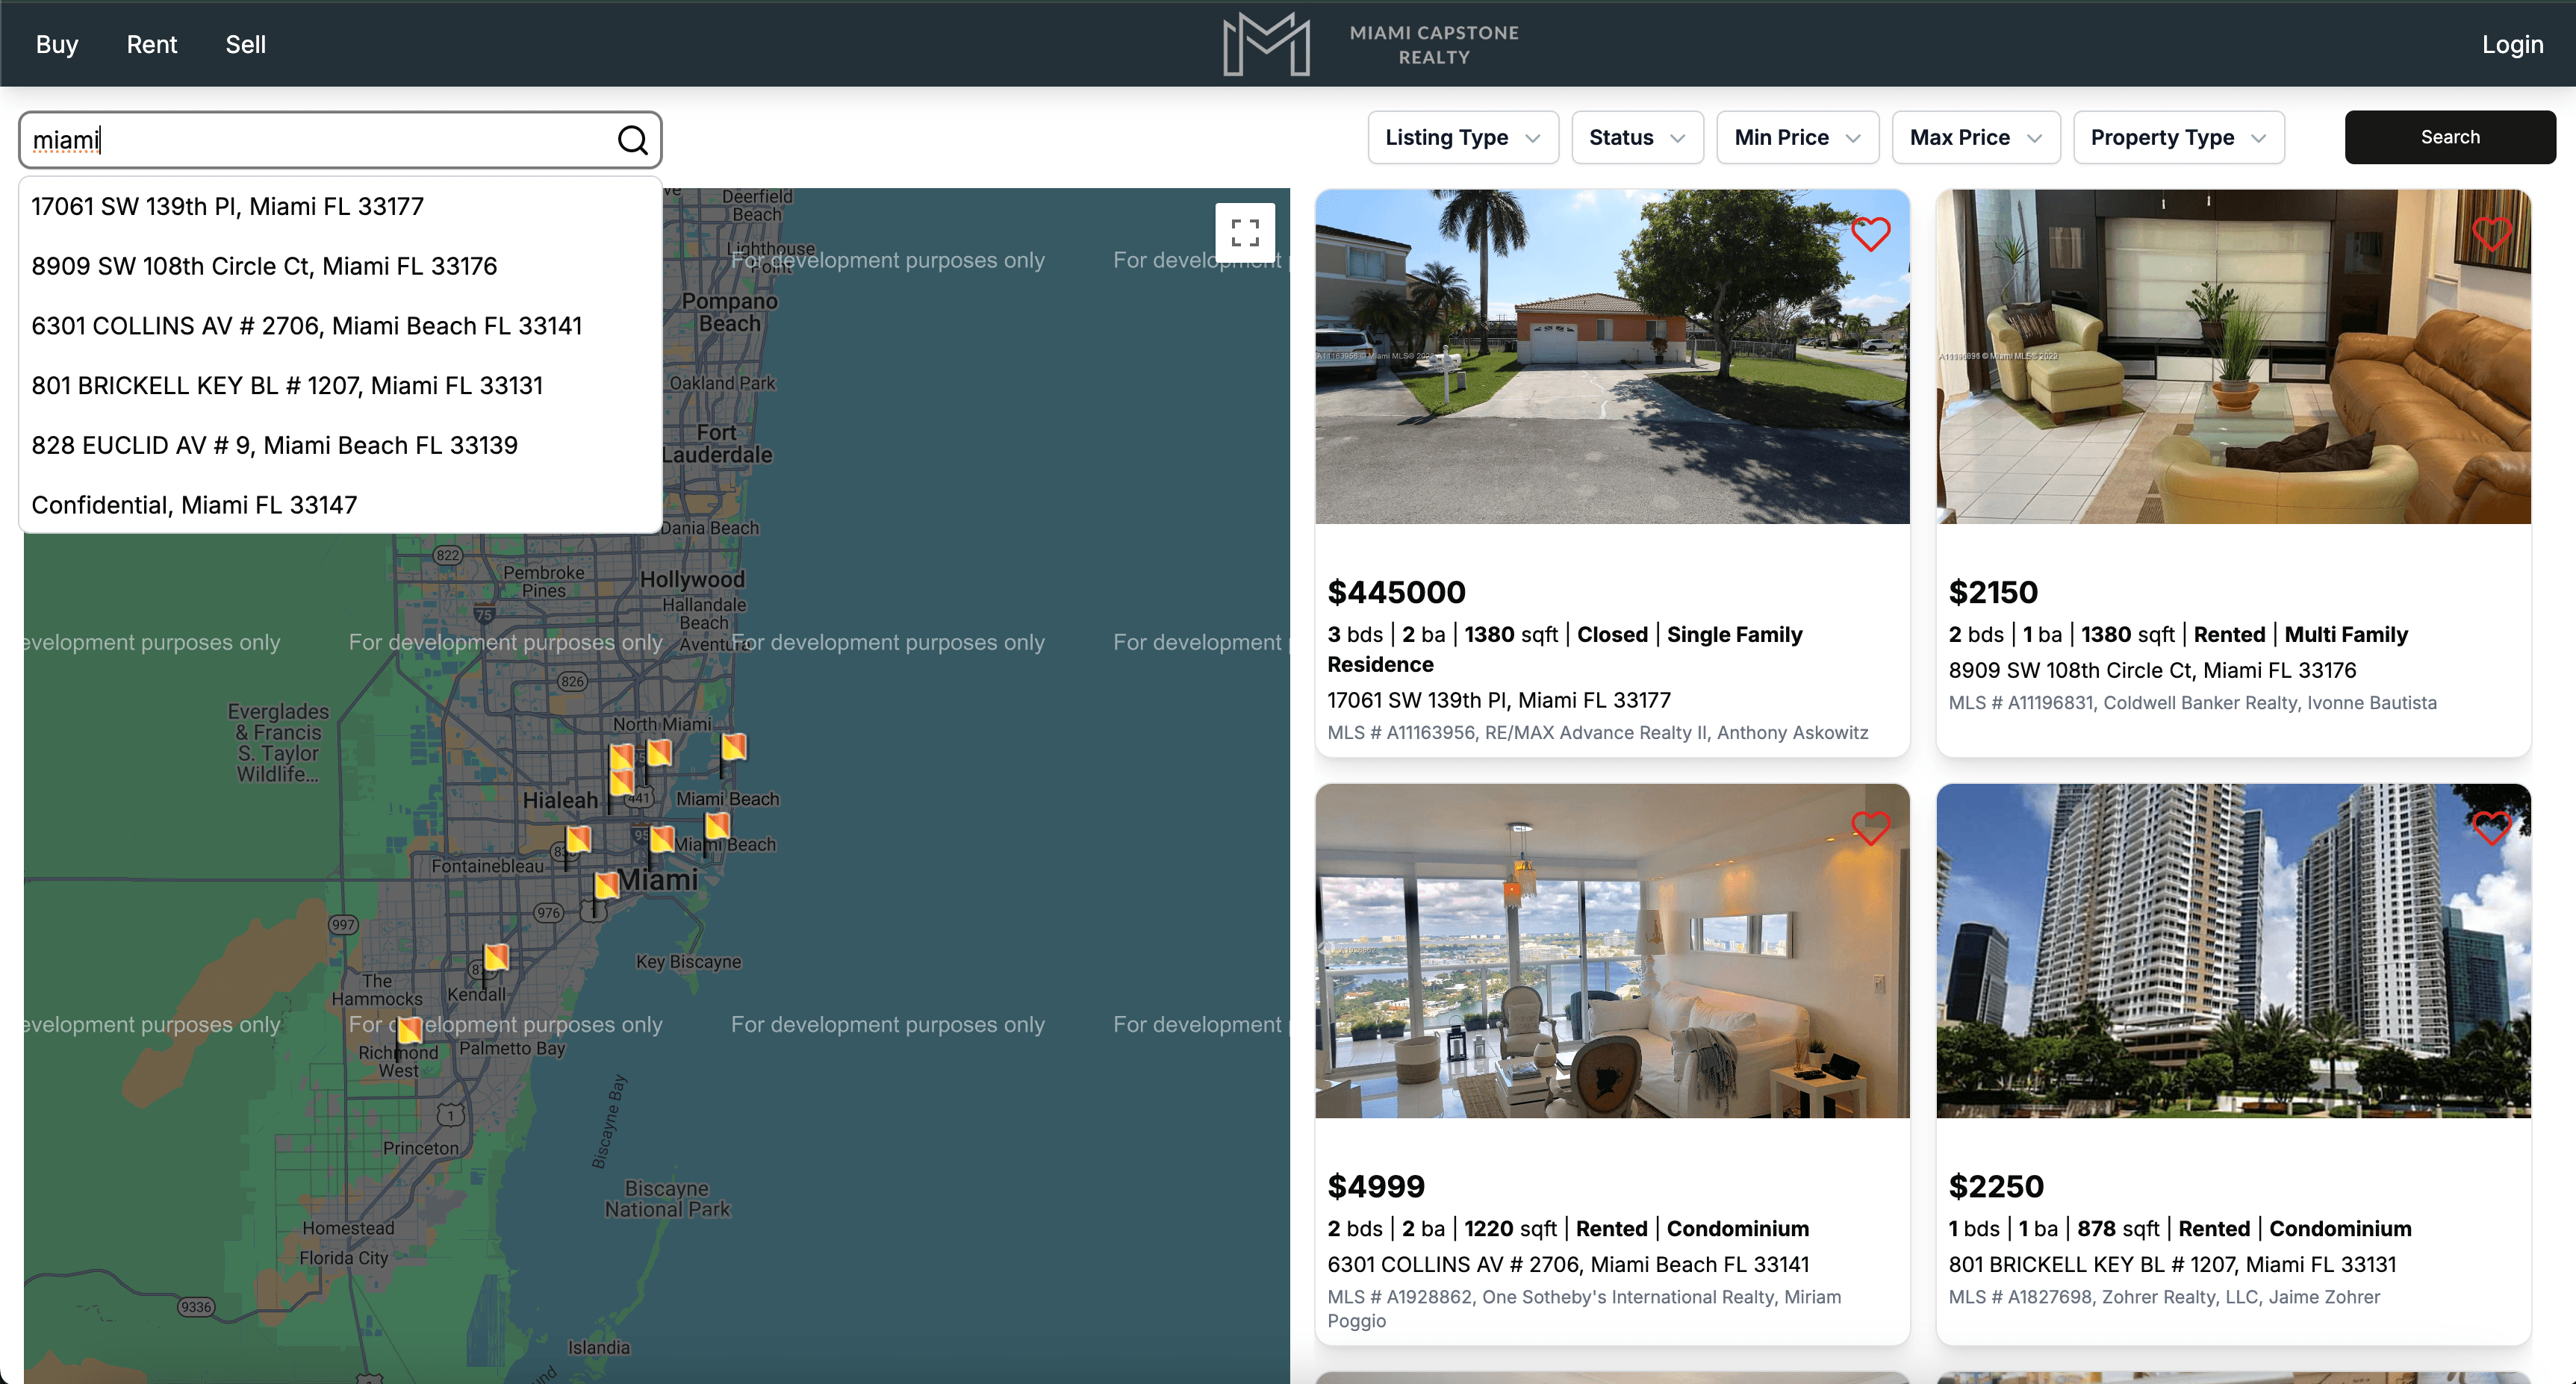2576x1384 pixels.
Task: Favorite the $2250 listing heart icon
Action: [x=2491, y=828]
